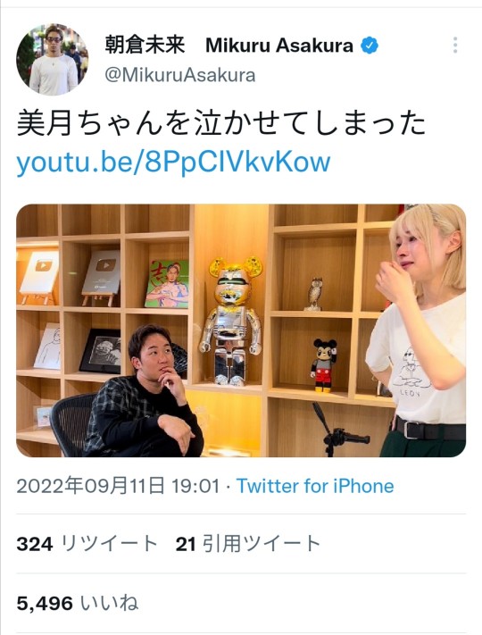Screen dimensions: 482x635
Task: Click the tweet timestamp 2022年09月11日 19:01
Action: tap(118, 486)
